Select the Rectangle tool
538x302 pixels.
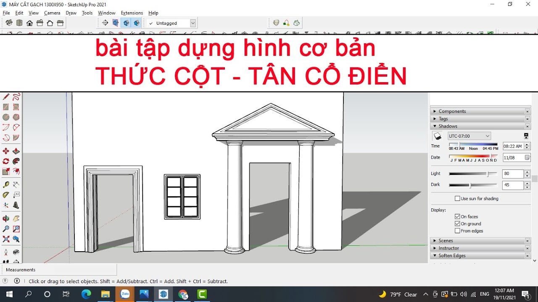pos(6,107)
